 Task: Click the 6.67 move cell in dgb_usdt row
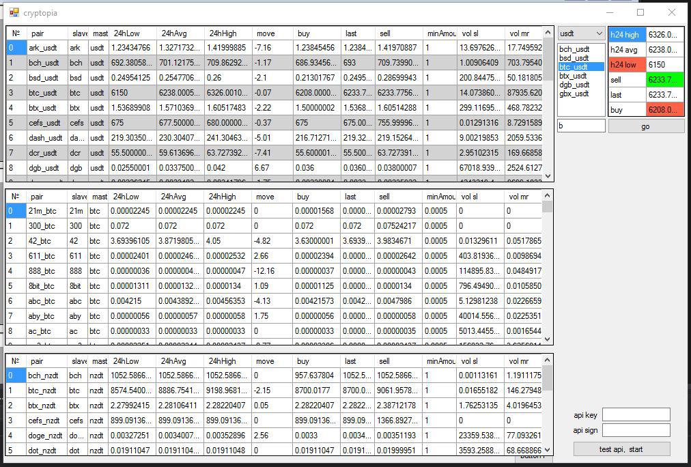[272, 168]
